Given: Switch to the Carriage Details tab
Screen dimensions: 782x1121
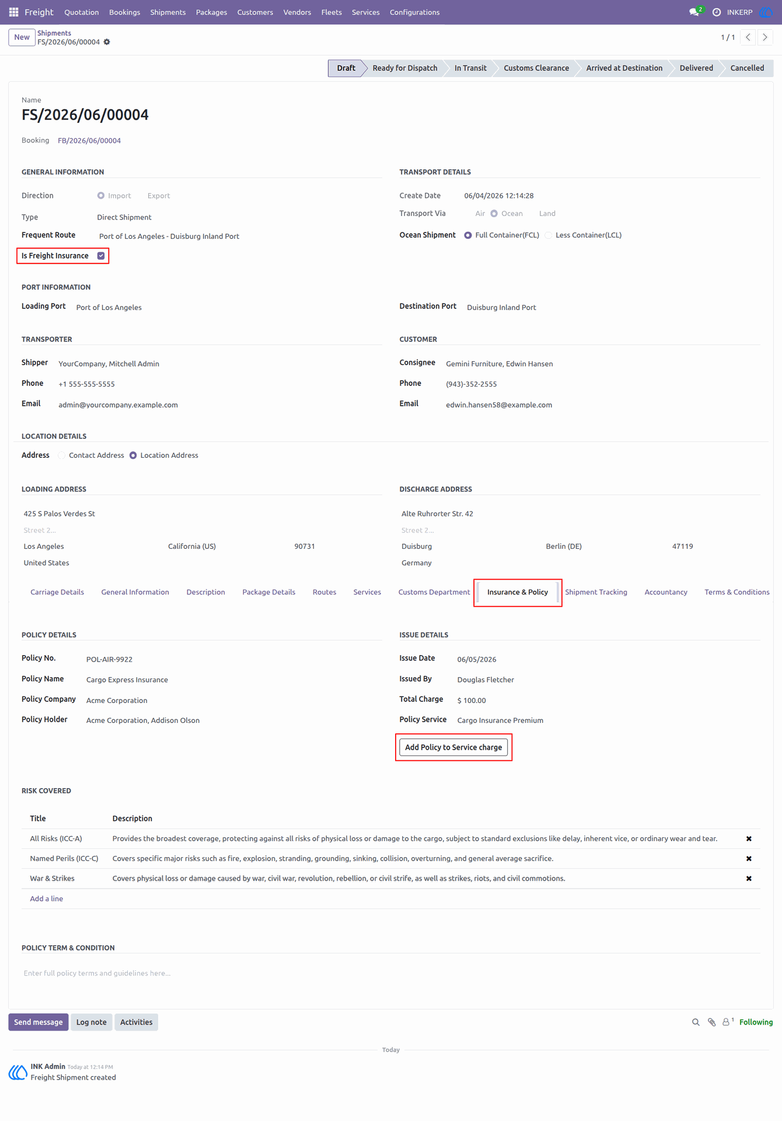Looking at the screenshot, I should (57, 592).
